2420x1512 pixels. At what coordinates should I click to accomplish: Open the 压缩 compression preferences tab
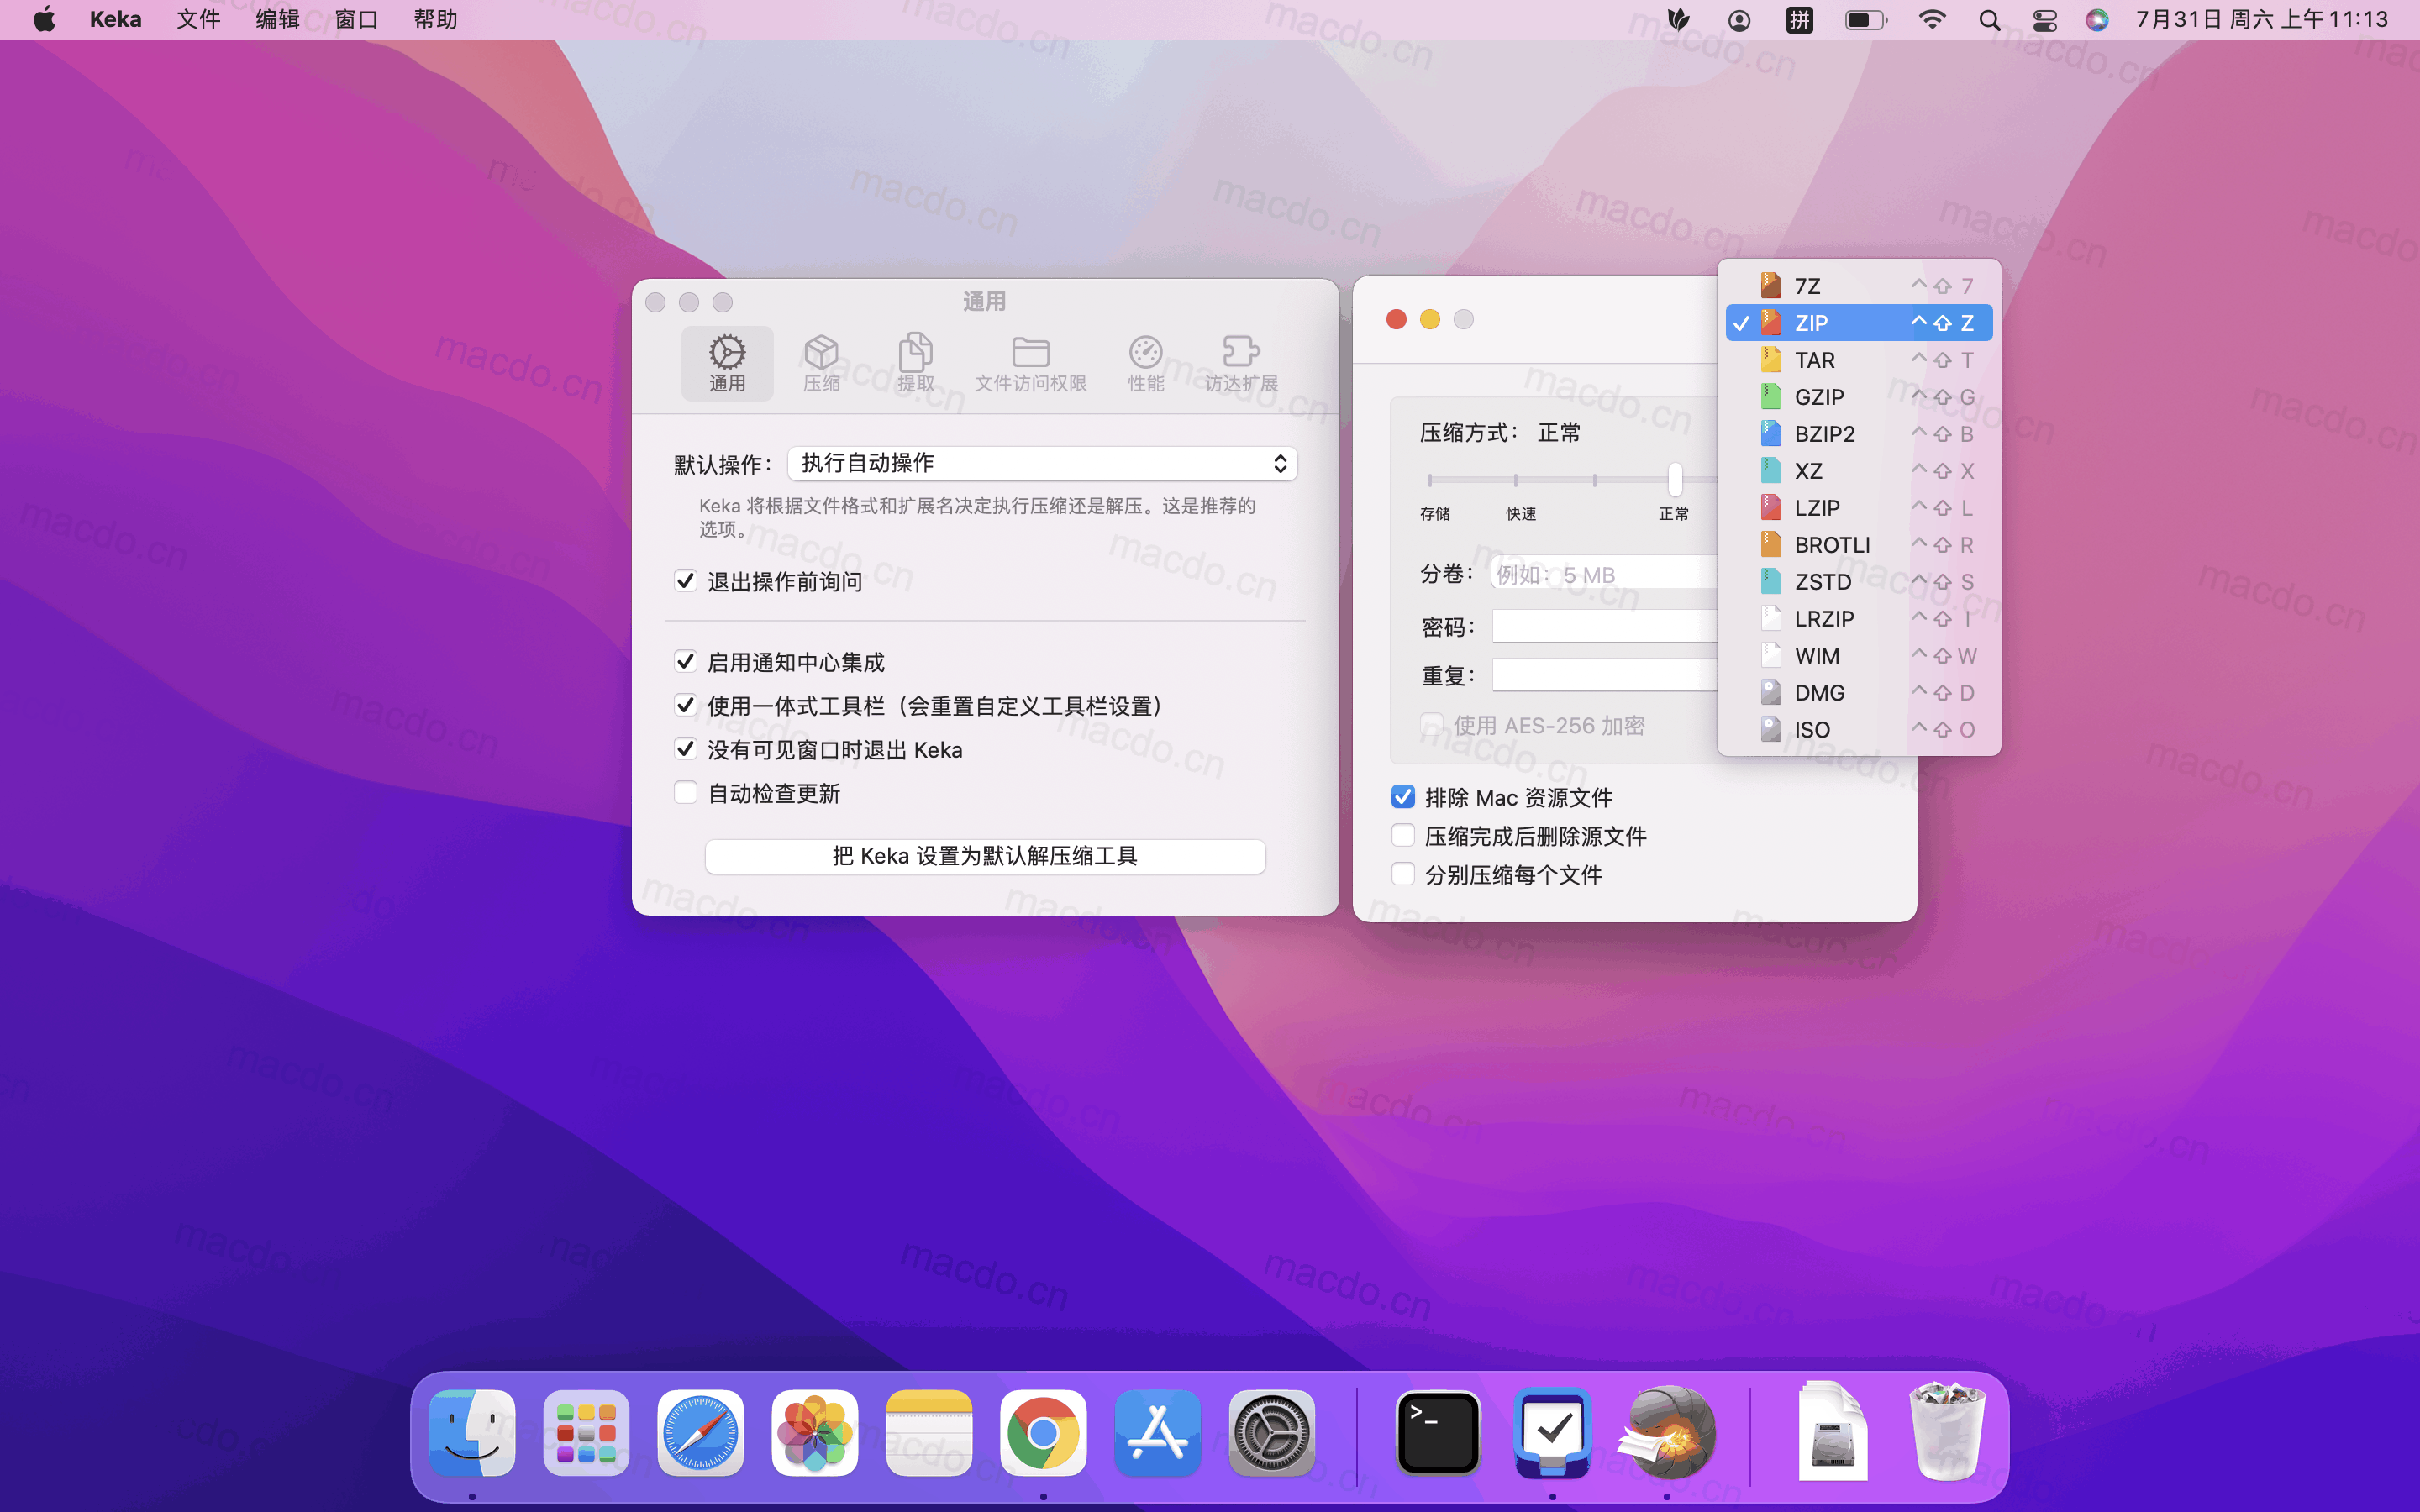point(821,363)
